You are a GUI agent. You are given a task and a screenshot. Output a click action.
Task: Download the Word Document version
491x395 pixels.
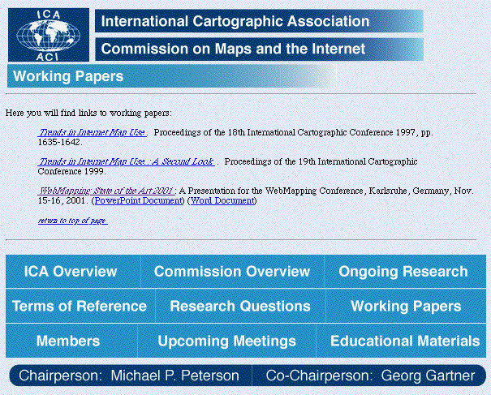pos(222,200)
